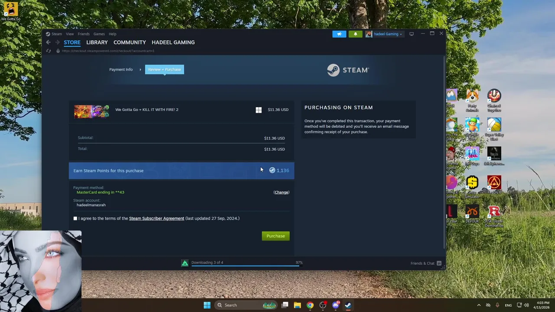Open the Help menu

(113, 34)
